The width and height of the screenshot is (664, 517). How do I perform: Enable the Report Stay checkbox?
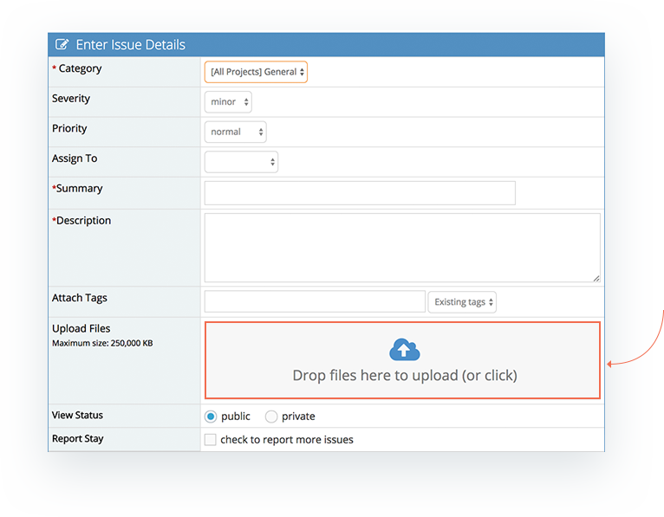tap(210, 440)
